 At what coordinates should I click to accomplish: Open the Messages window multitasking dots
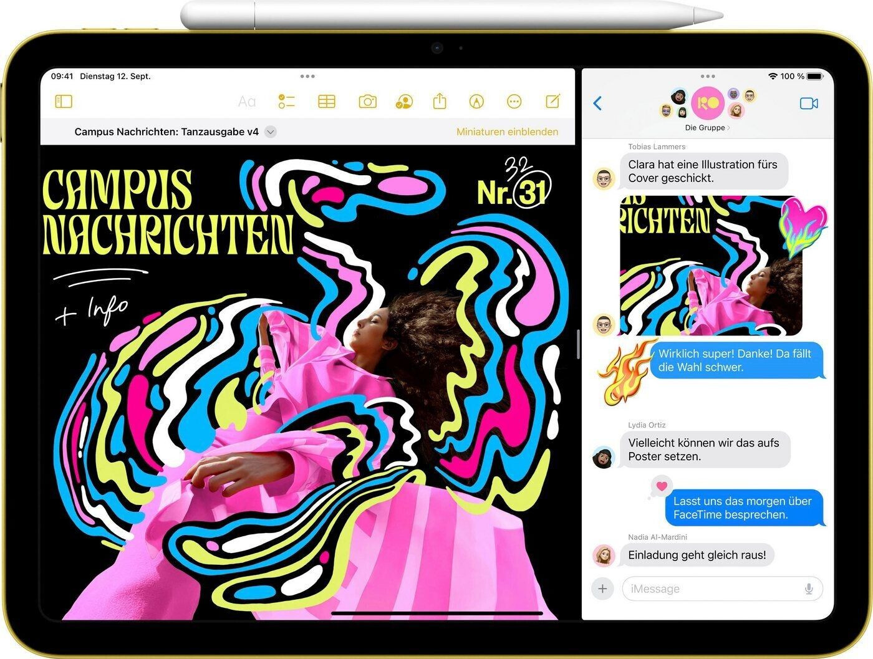708,76
